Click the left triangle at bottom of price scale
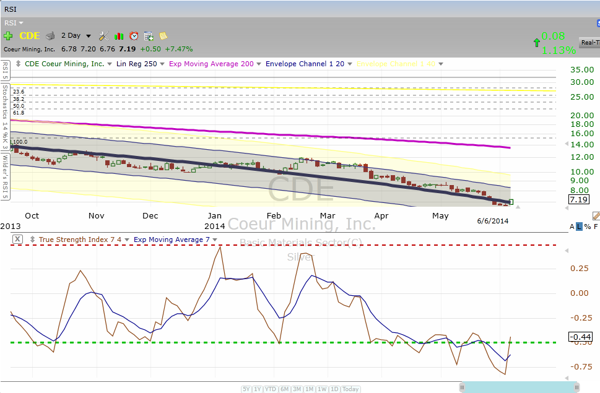The image size is (600, 393). [x=567, y=207]
